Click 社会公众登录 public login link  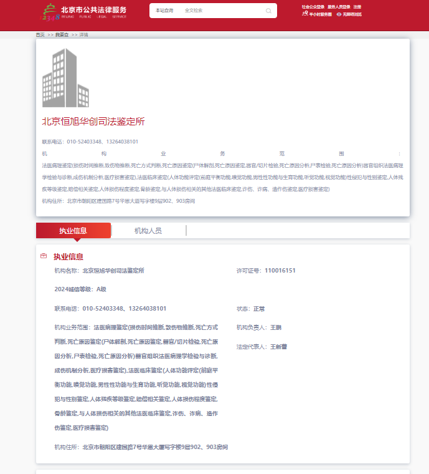[x=313, y=6]
